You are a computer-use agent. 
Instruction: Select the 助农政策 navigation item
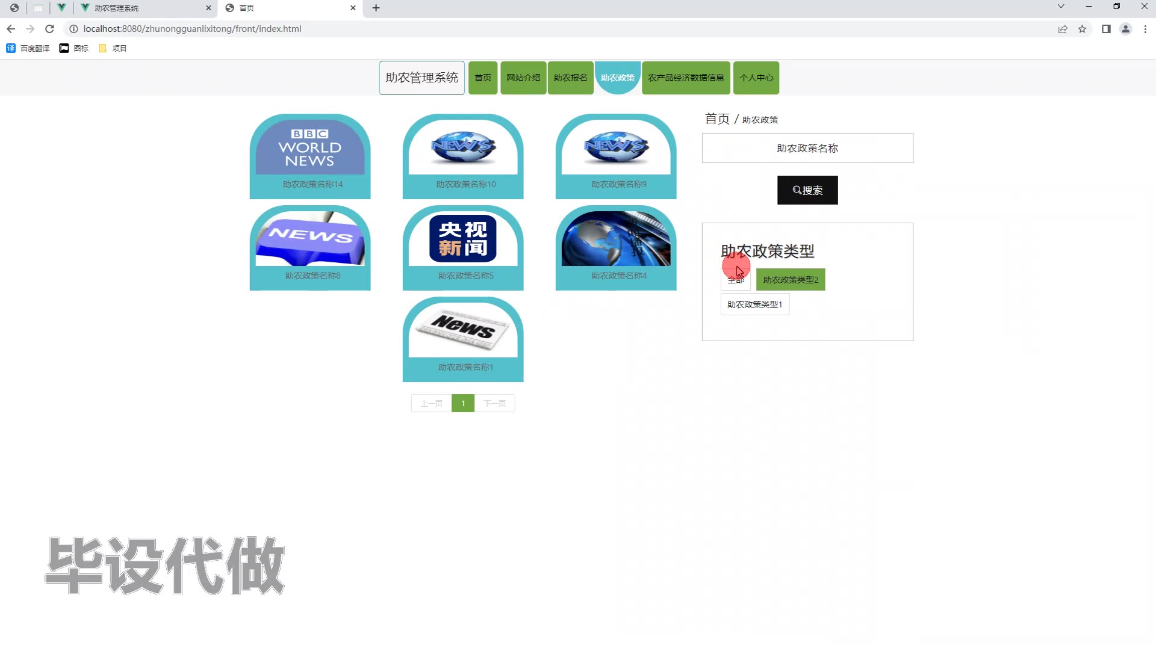[618, 78]
